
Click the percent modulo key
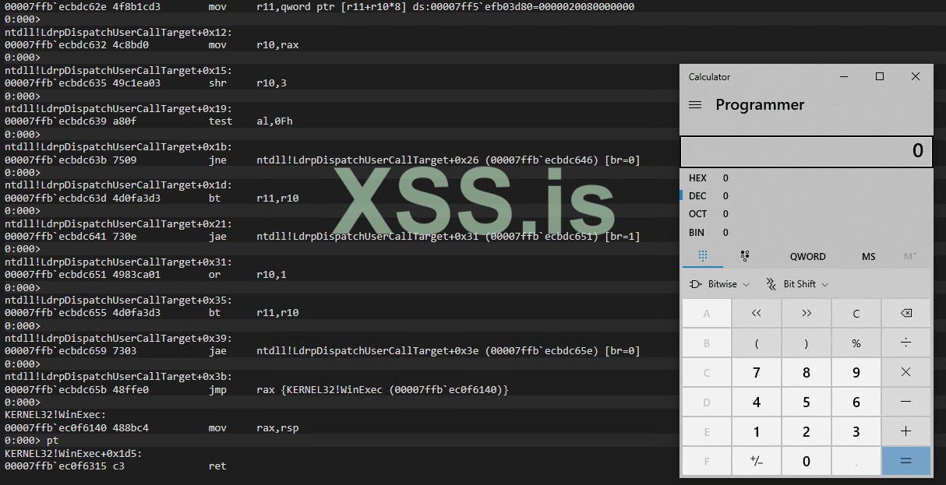click(856, 343)
